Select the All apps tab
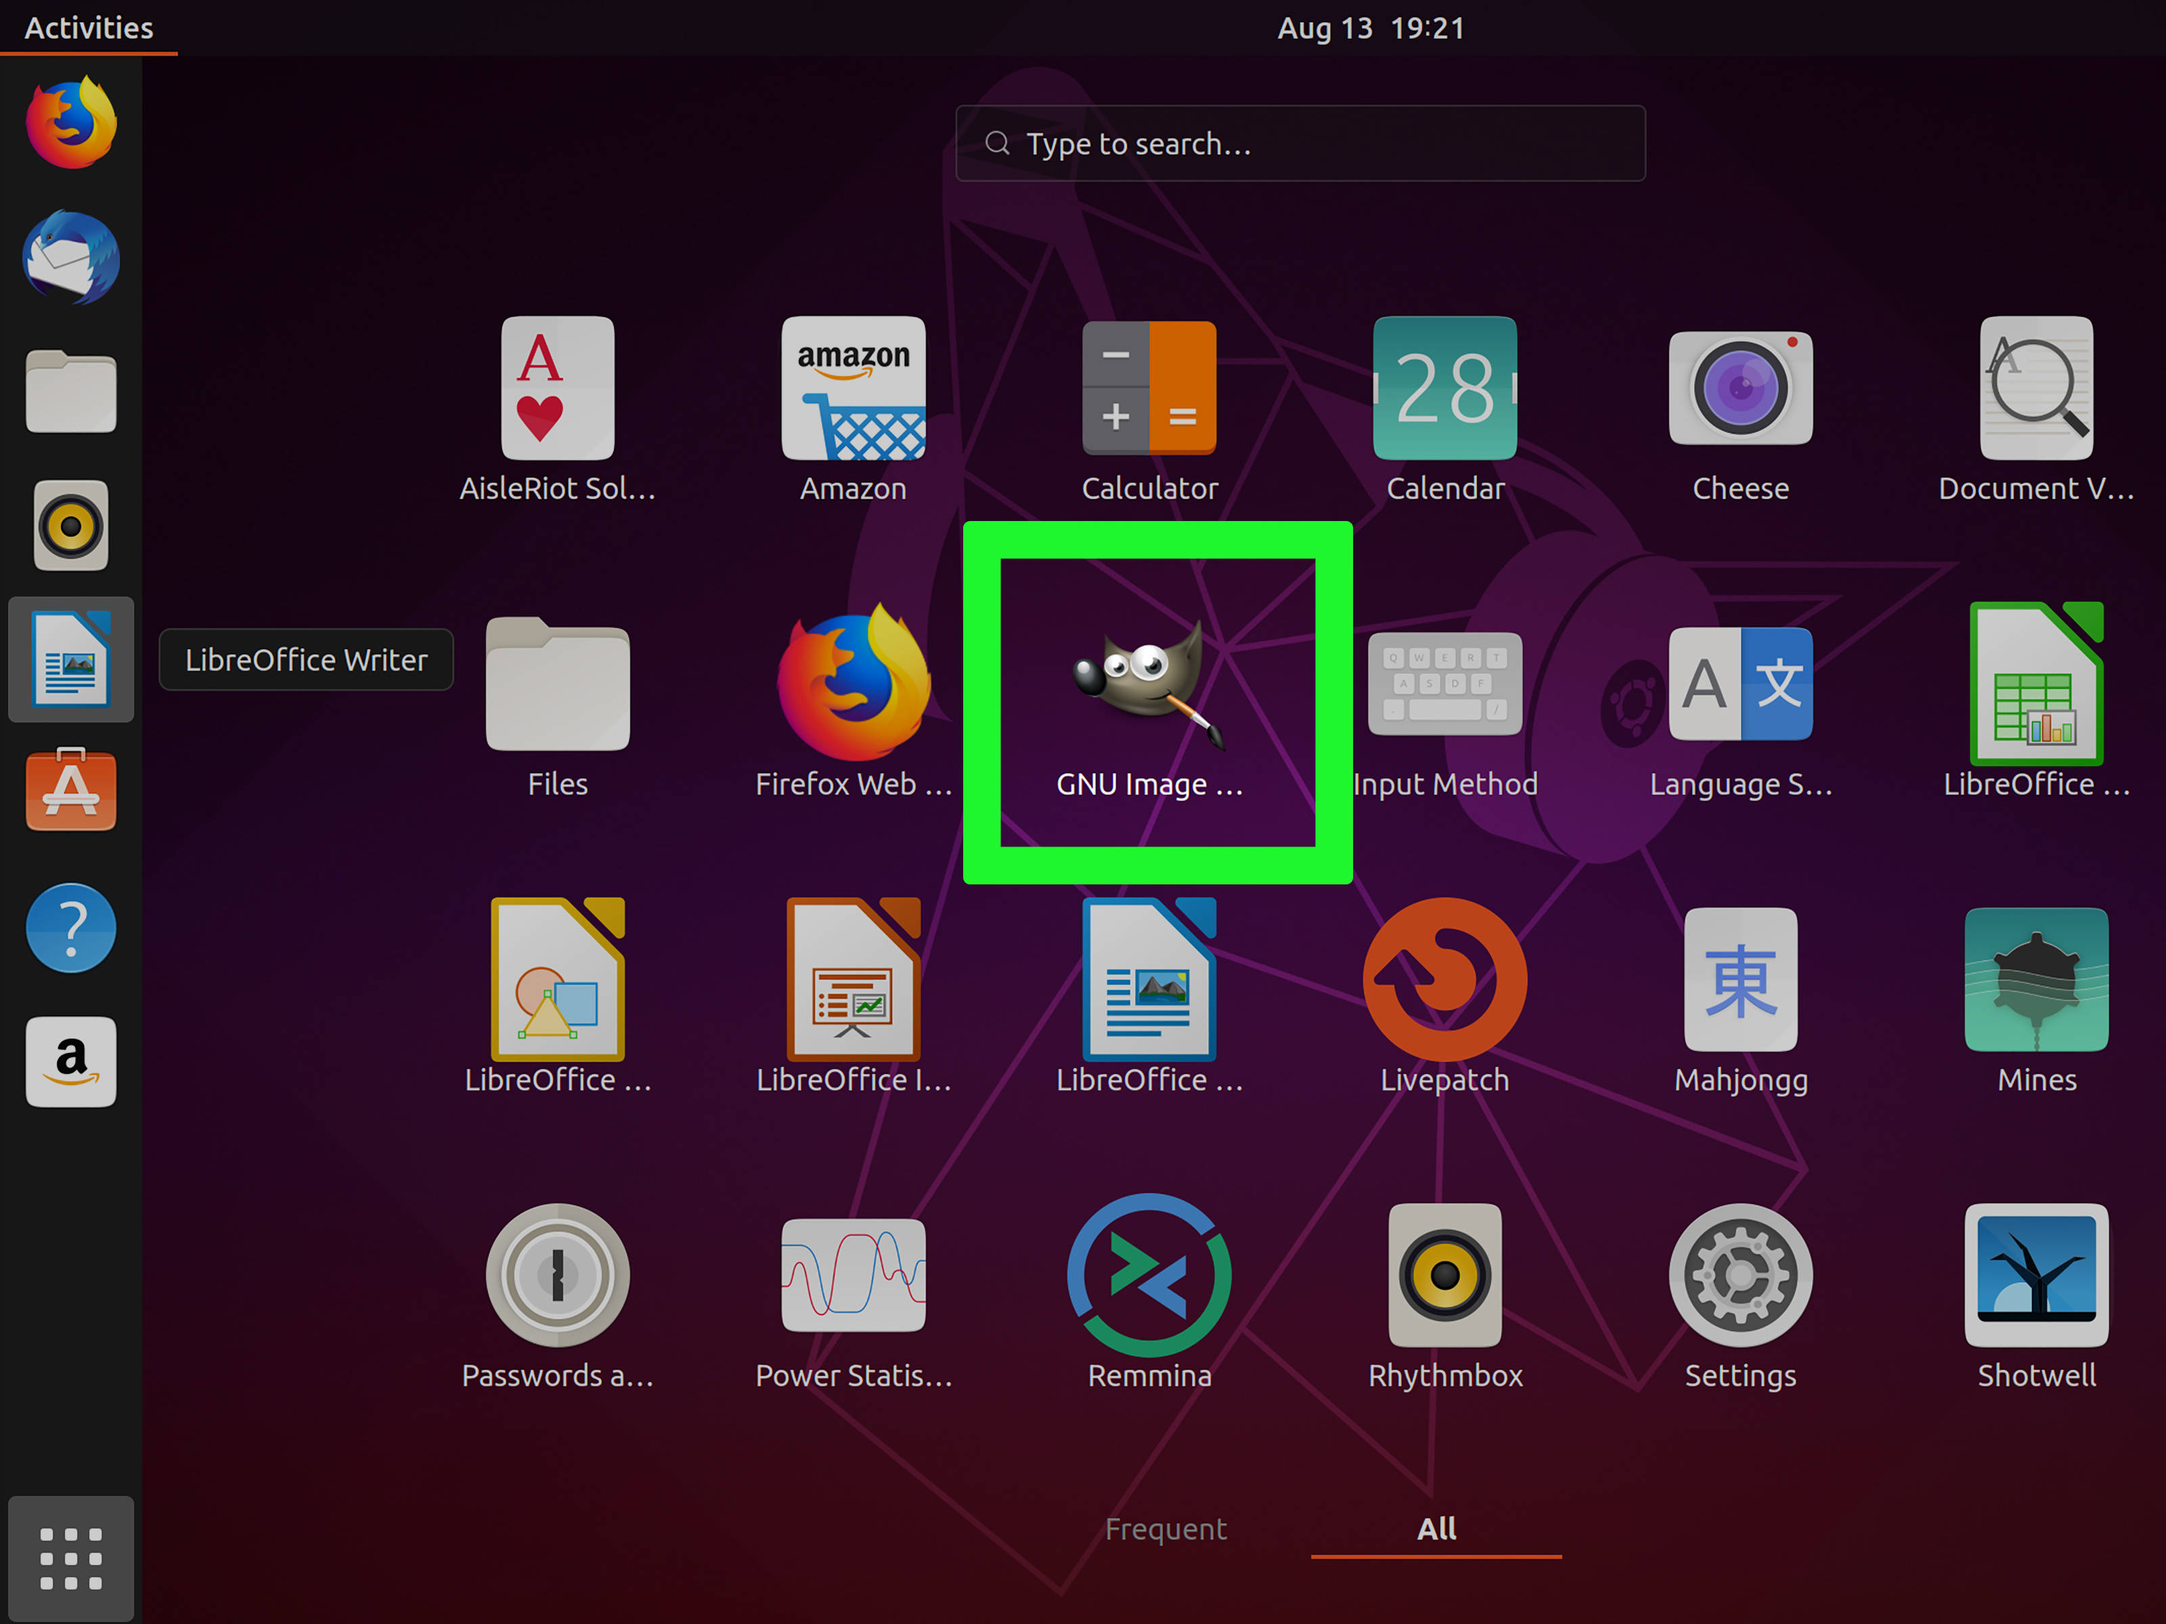 [1436, 1528]
